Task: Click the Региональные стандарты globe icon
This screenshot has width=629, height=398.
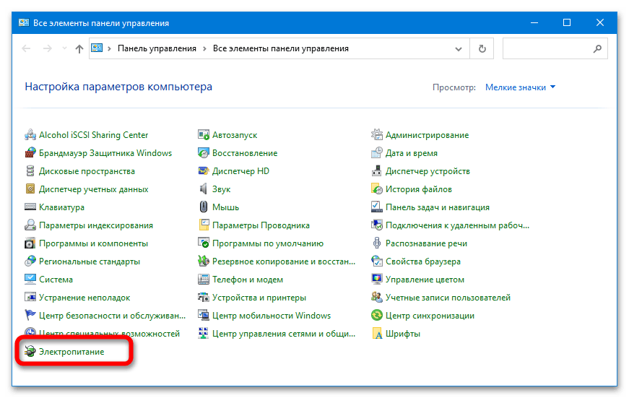Action: [x=30, y=261]
